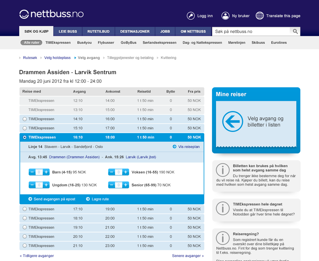Increase Barn (4-15) ticket count with plus

click(x=47, y=172)
